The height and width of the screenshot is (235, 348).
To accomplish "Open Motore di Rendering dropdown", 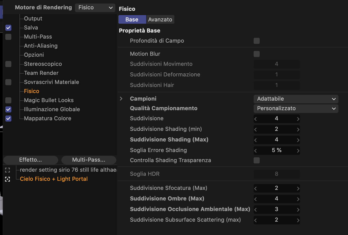I will (95, 8).
